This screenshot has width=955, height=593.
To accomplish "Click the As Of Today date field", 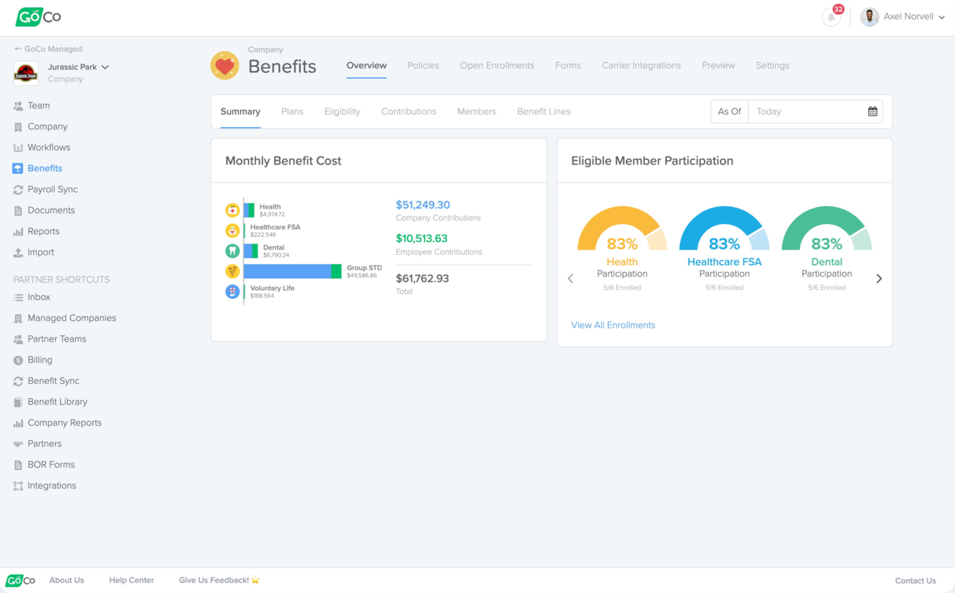I will coord(807,112).
